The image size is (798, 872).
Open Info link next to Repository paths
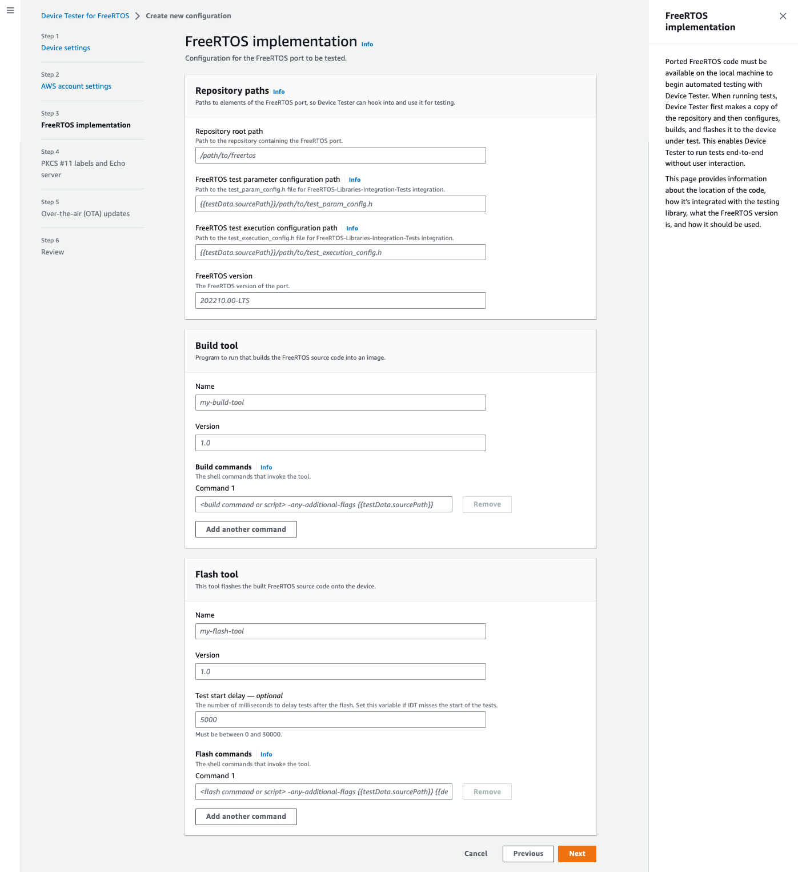coord(279,91)
